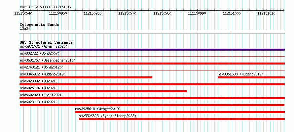
Task: Select the red nsv3925618 variant bar
Action: 180,112
